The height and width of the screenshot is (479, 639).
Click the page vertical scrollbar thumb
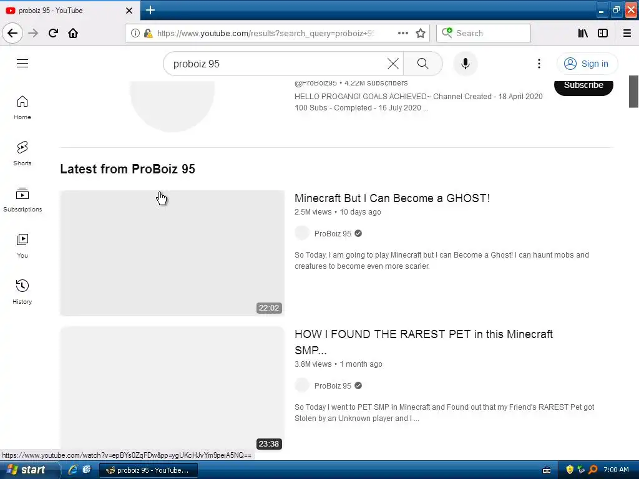[x=633, y=92]
